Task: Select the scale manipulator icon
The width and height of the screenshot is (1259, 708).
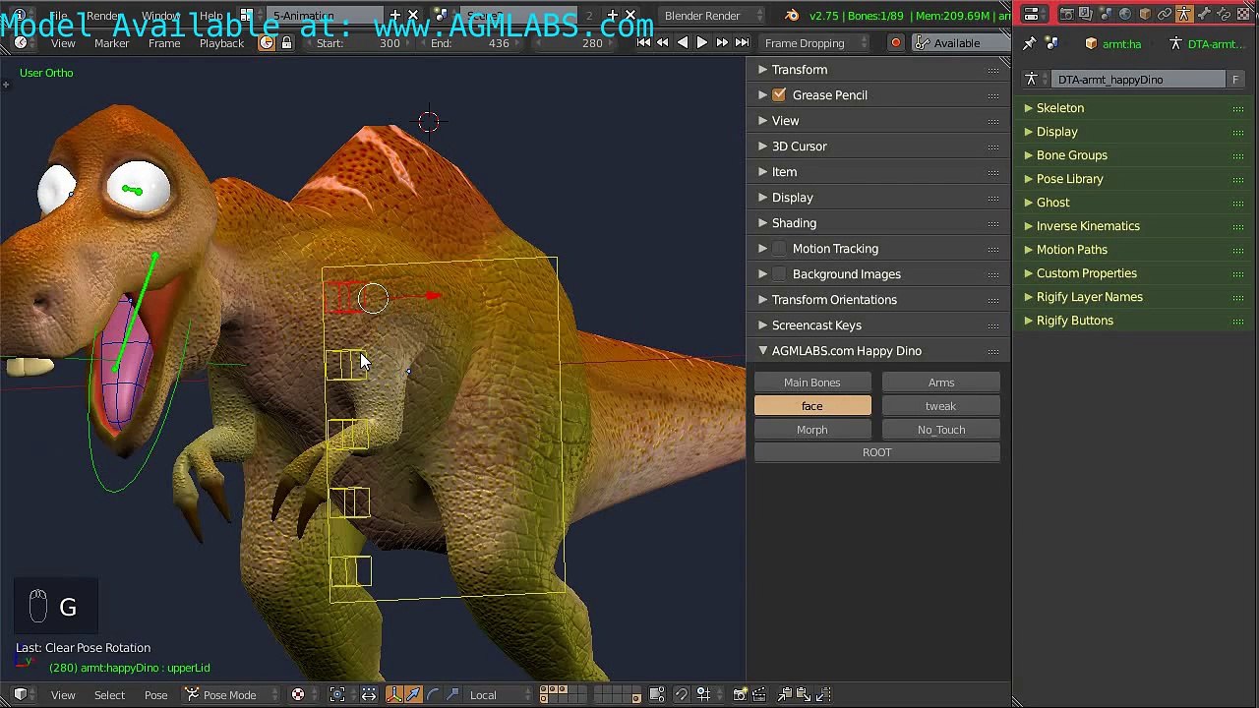Action: pos(453,694)
